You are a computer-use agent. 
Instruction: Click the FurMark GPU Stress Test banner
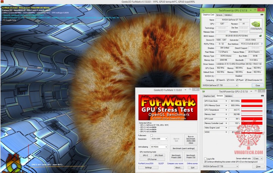click(168, 107)
